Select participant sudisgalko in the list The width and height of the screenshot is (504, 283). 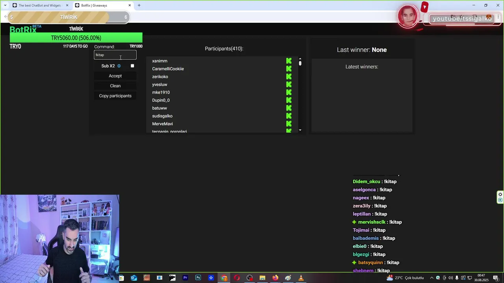pos(162,116)
